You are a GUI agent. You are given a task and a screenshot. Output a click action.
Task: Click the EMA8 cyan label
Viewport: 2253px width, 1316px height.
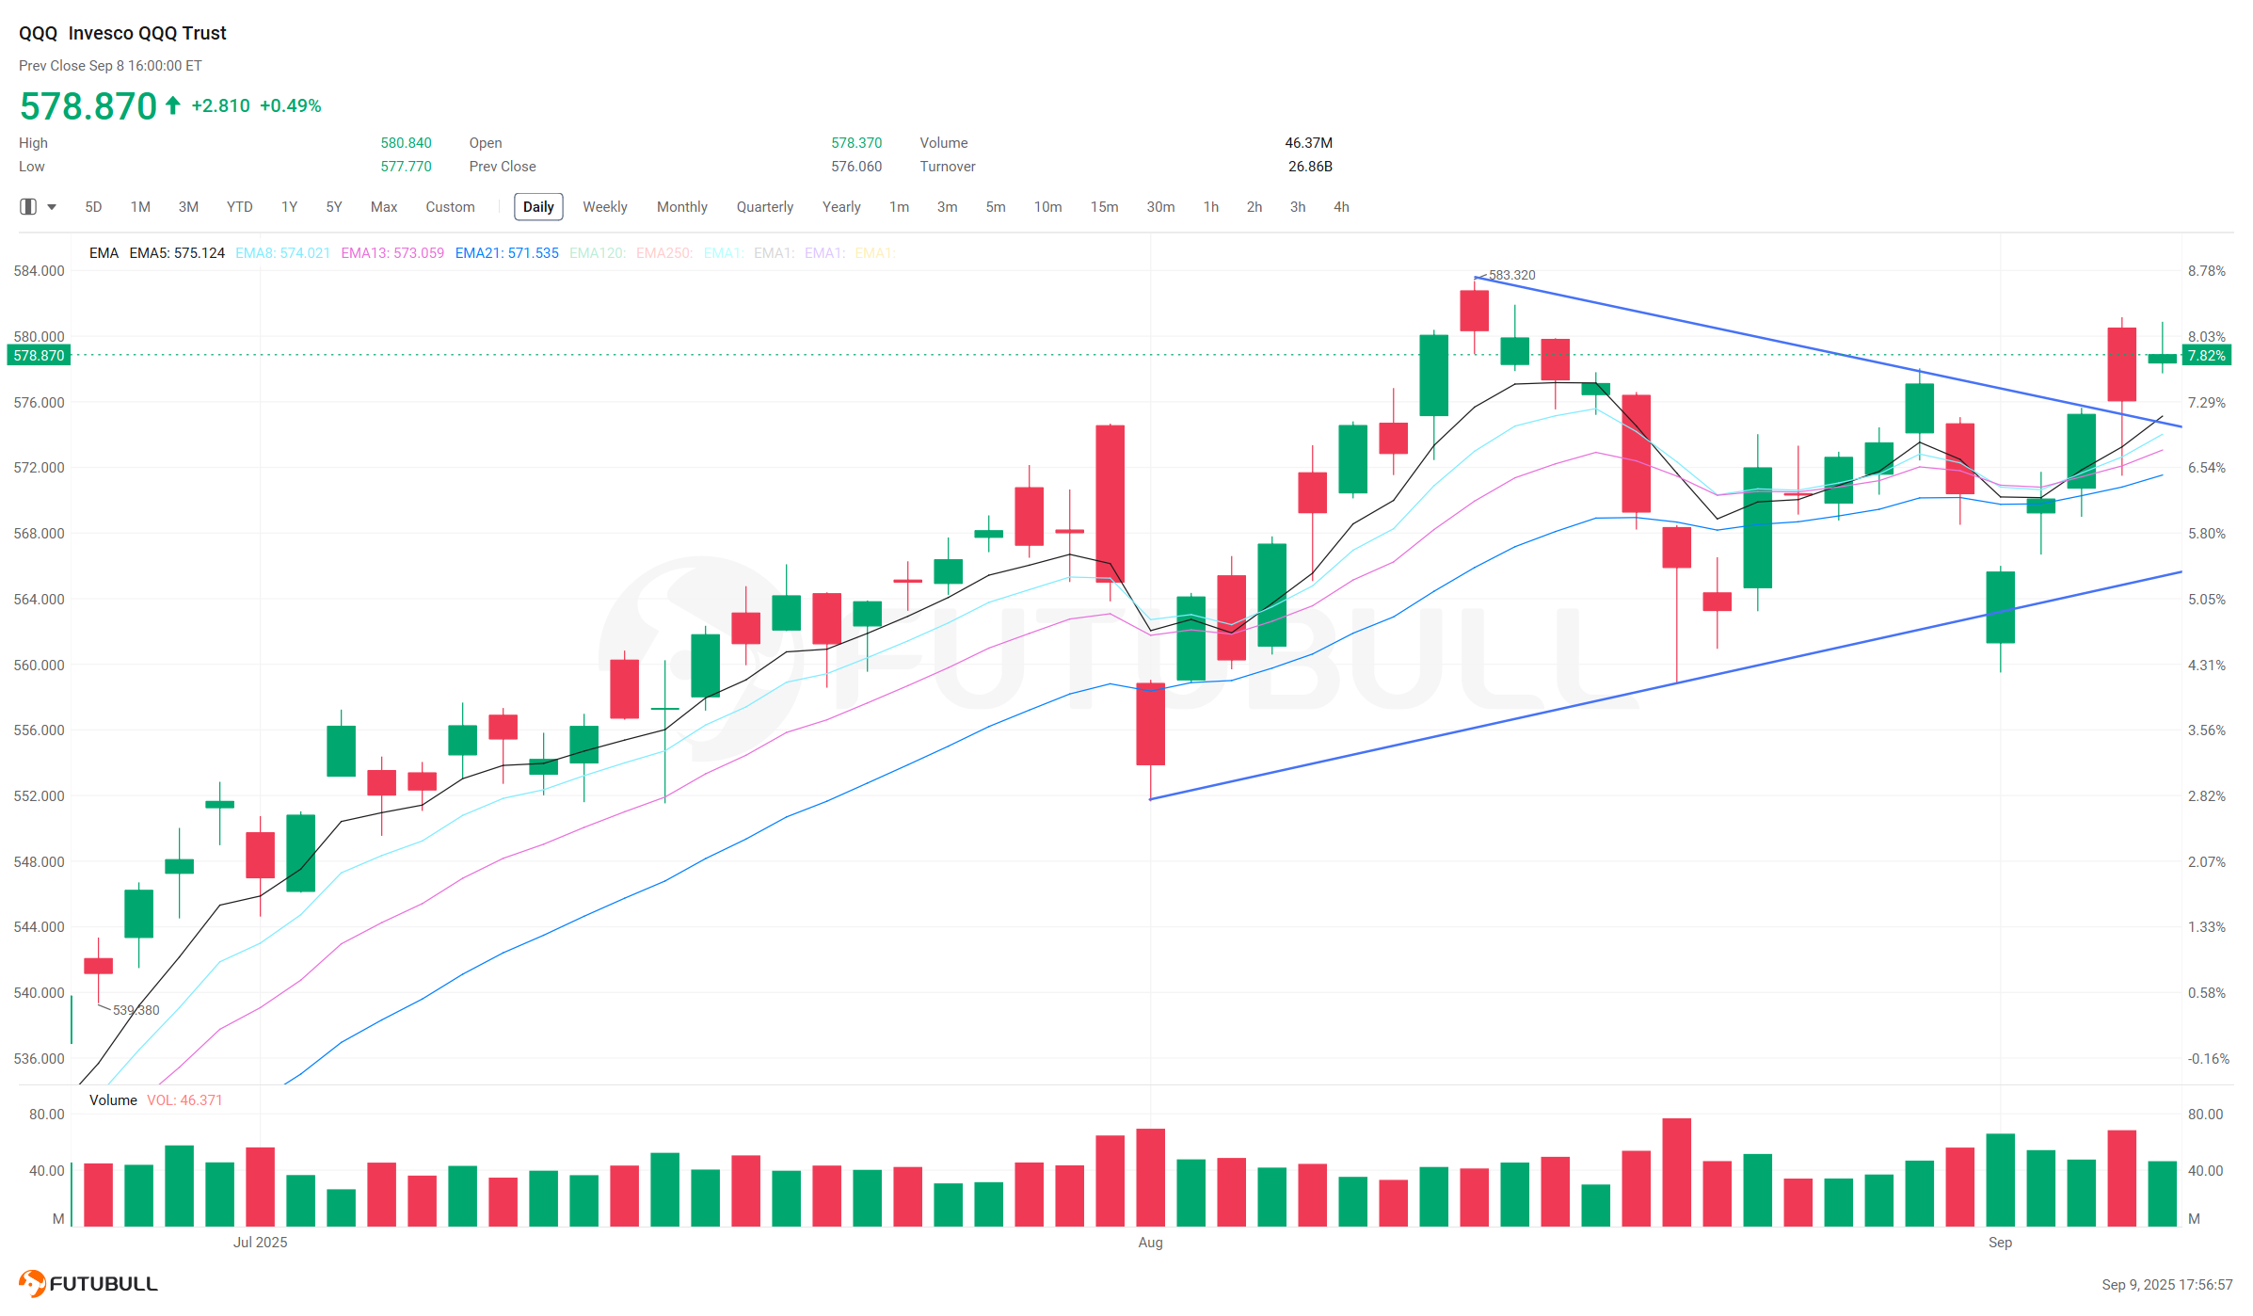pyautogui.click(x=282, y=253)
